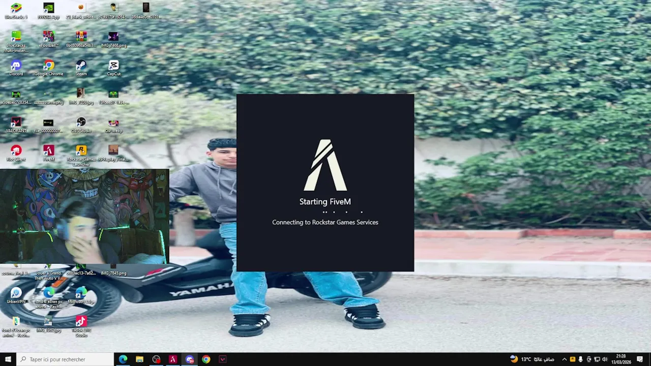Open the Jouer à Grand Theft Auto V shortcut
The image size is (651, 366).
click(49, 272)
